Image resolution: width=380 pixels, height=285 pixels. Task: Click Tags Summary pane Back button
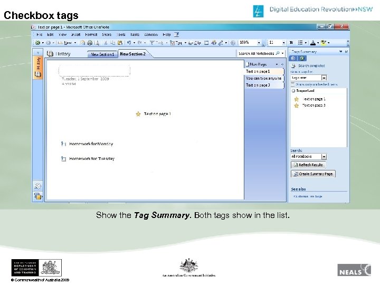click(x=293, y=59)
